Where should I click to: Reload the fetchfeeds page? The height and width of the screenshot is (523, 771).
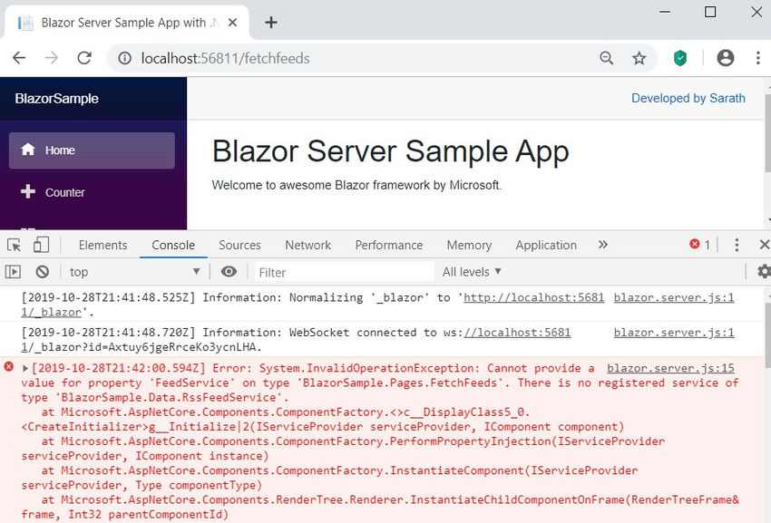85,57
